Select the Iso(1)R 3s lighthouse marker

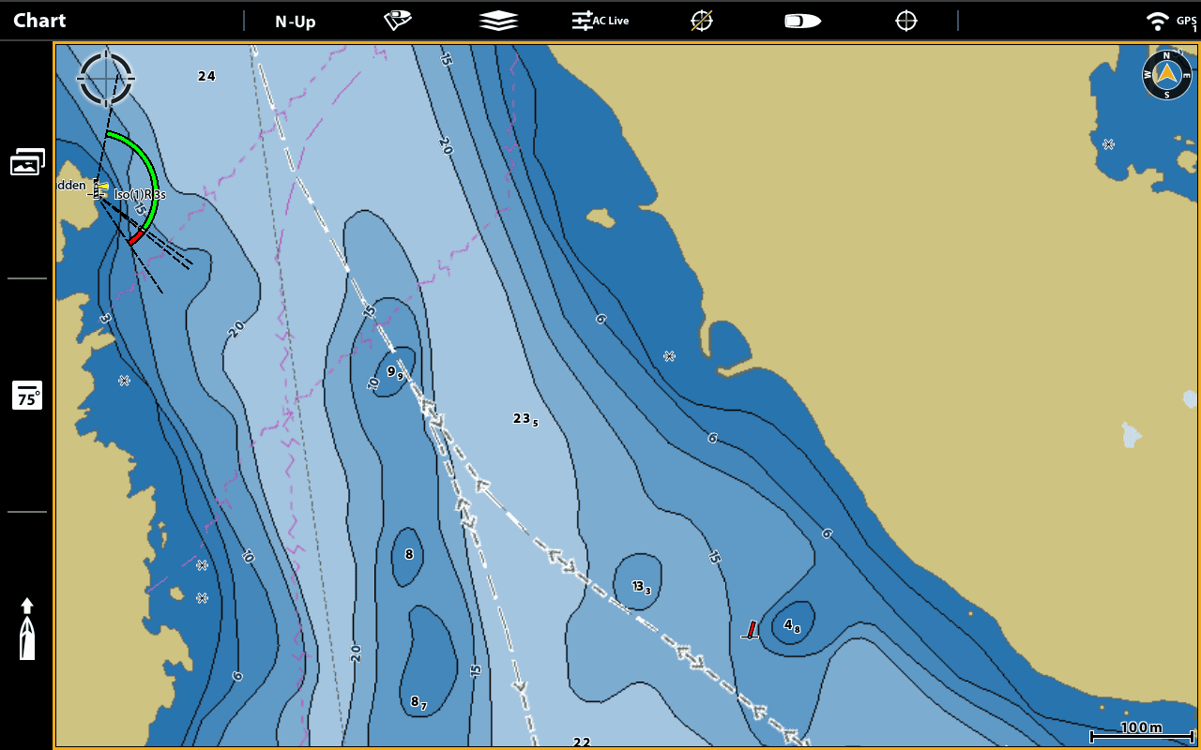point(99,189)
